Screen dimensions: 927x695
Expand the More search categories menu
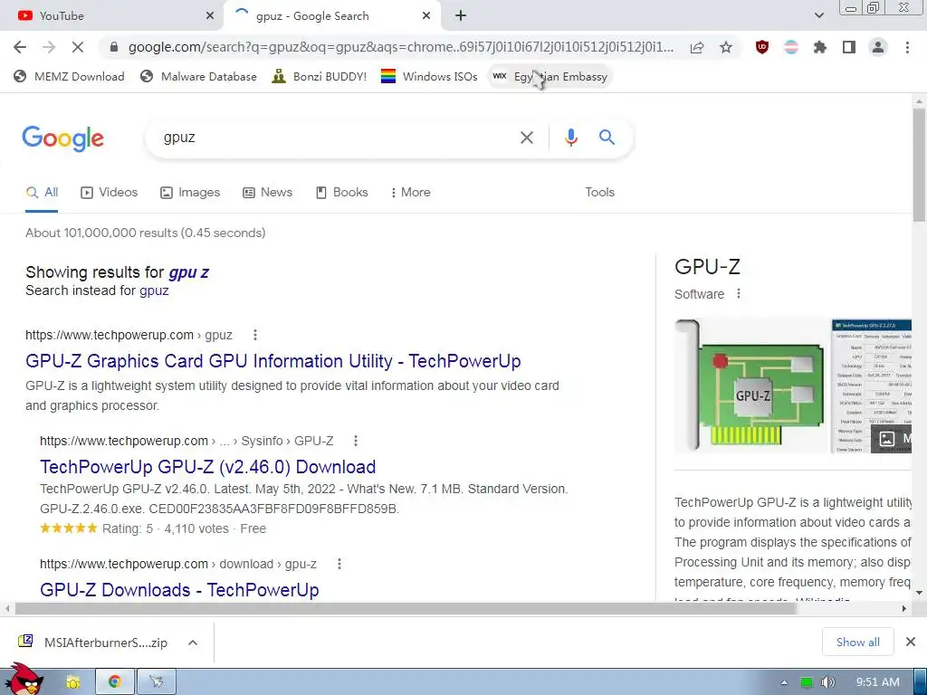pyautogui.click(x=410, y=193)
